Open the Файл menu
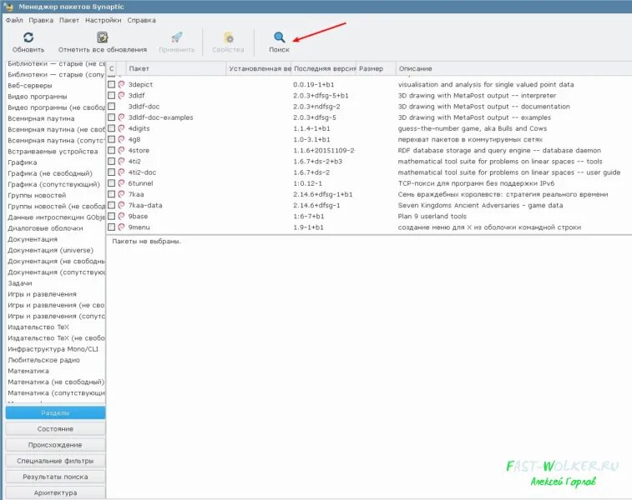Screen dimensions: 632x500 pyautogui.click(x=14, y=20)
